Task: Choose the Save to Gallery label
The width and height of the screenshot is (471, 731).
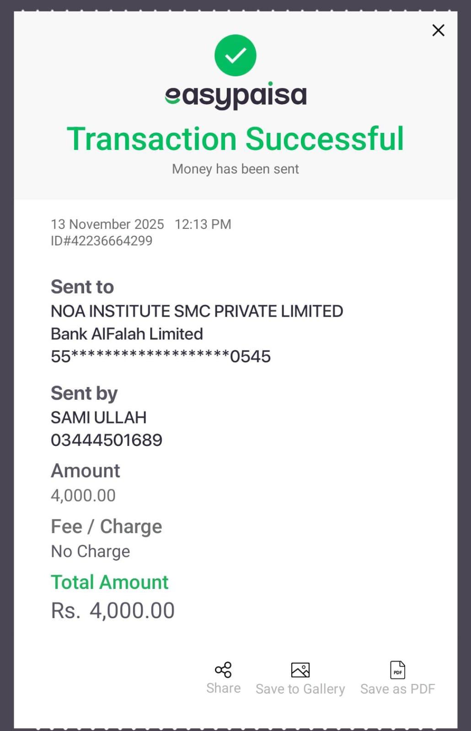Action: pos(300,689)
